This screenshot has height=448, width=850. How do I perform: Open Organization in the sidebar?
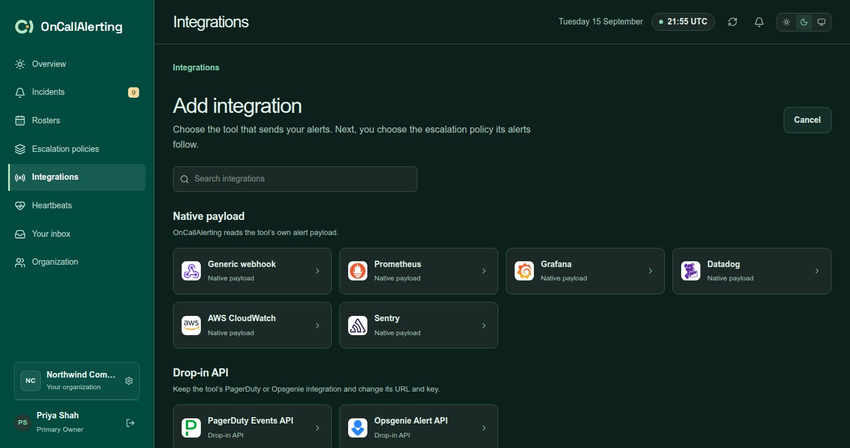(x=77, y=262)
